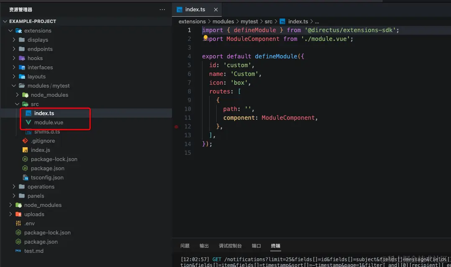Click the .env settings file icon
Image resolution: width=451 pixels, height=267 pixels.
pos(18,224)
